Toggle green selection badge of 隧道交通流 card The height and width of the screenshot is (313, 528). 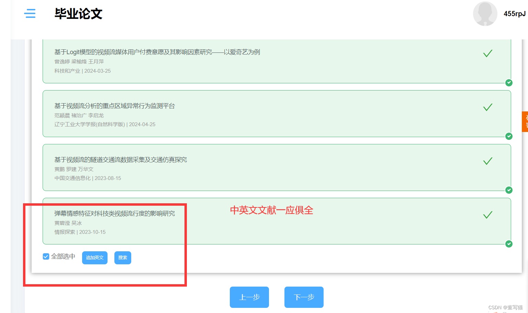(x=509, y=190)
